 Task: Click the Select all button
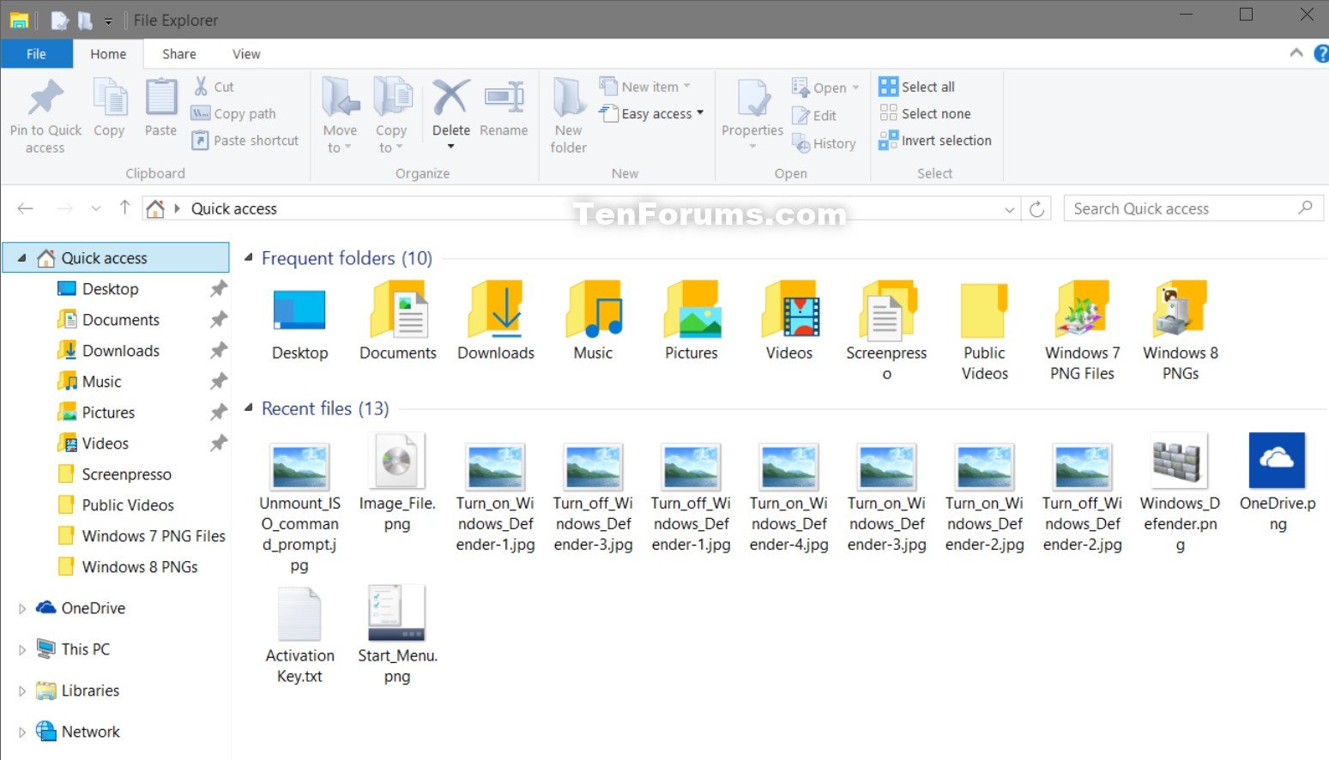[x=917, y=86]
